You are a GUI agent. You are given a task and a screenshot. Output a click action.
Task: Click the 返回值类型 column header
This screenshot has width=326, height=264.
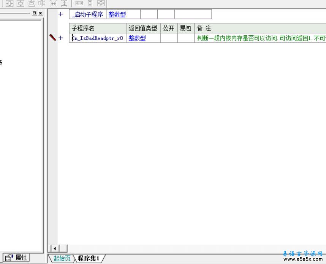pyautogui.click(x=143, y=28)
